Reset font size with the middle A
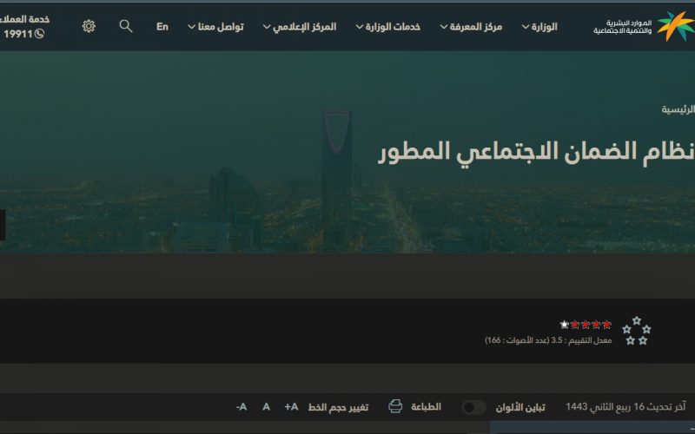695x434 pixels. tap(266, 406)
